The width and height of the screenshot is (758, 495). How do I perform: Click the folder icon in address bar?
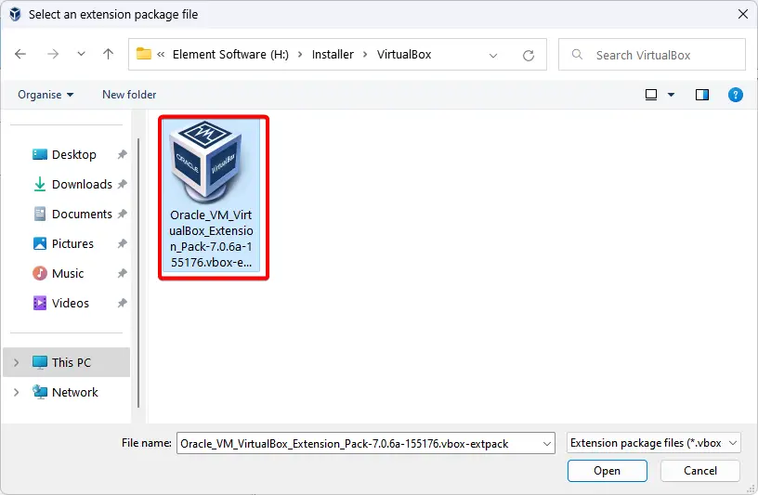(x=144, y=54)
